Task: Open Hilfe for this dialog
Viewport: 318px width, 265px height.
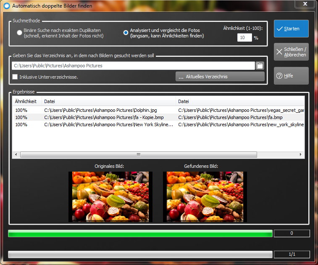Action: 291,76
